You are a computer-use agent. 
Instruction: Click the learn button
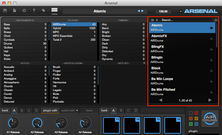click(89, 111)
